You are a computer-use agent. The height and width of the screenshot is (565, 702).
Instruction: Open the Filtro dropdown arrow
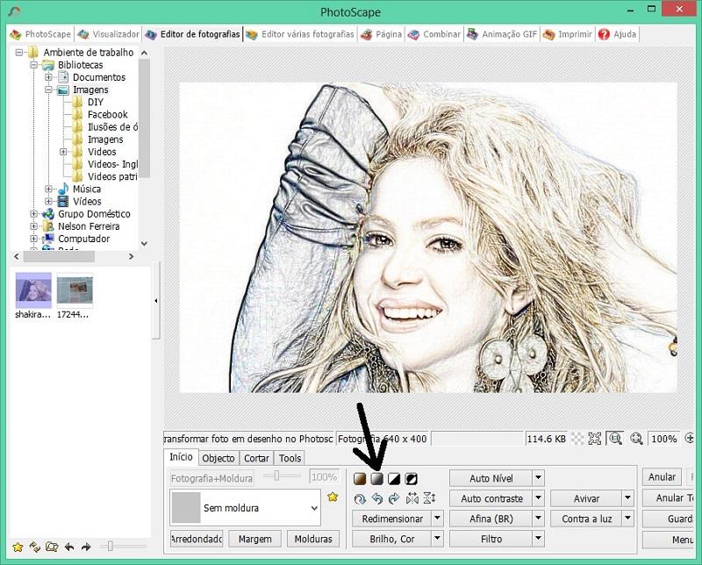pyautogui.click(x=538, y=539)
